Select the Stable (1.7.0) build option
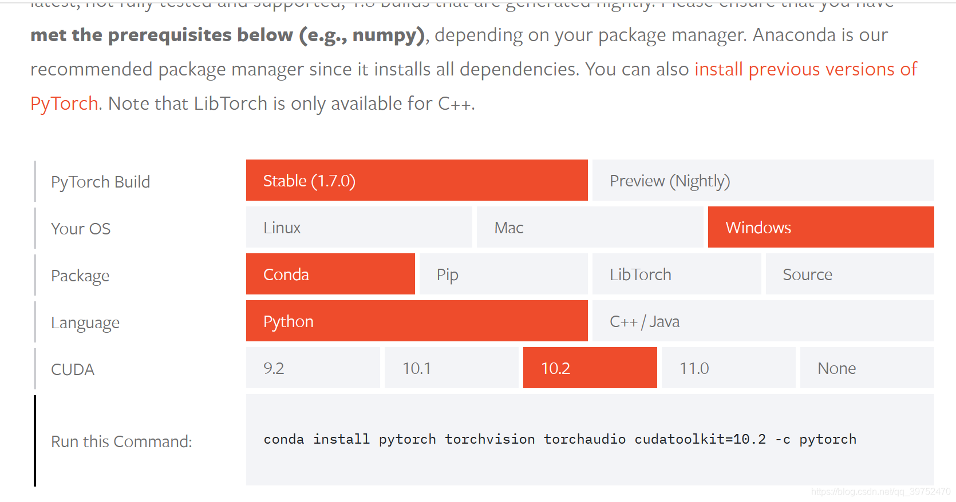This screenshot has height=502, width=956. 417,180
